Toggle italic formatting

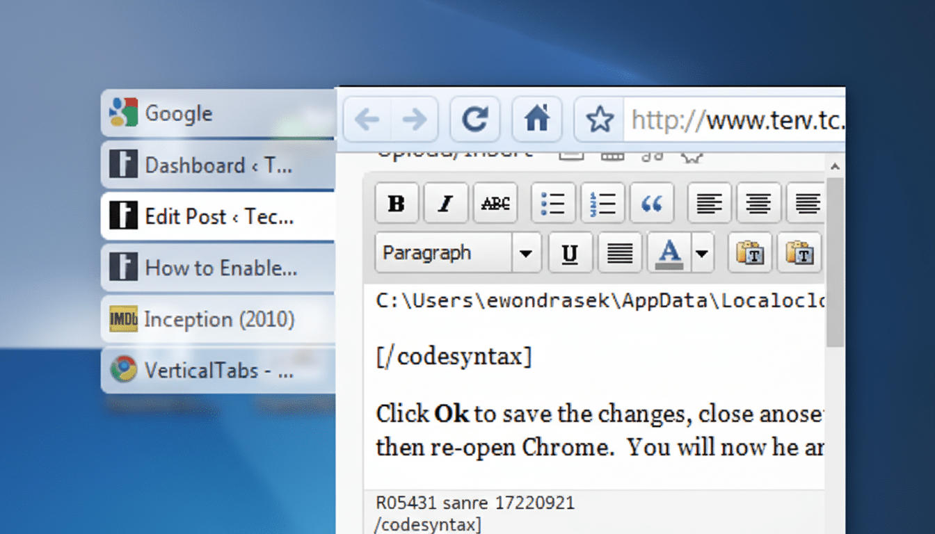tap(445, 202)
